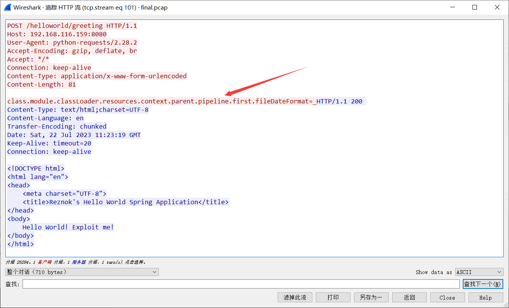This screenshot has height=308, width=509.
Task: Click the Save As (另存为) button
Action: [371, 297]
